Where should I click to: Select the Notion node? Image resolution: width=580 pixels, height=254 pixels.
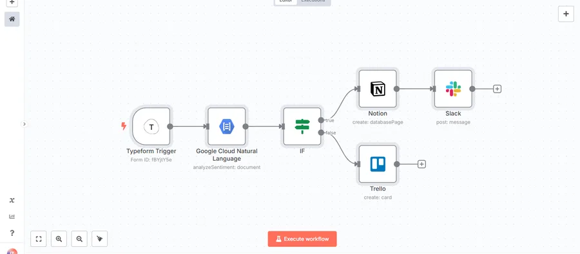pos(378,89)
